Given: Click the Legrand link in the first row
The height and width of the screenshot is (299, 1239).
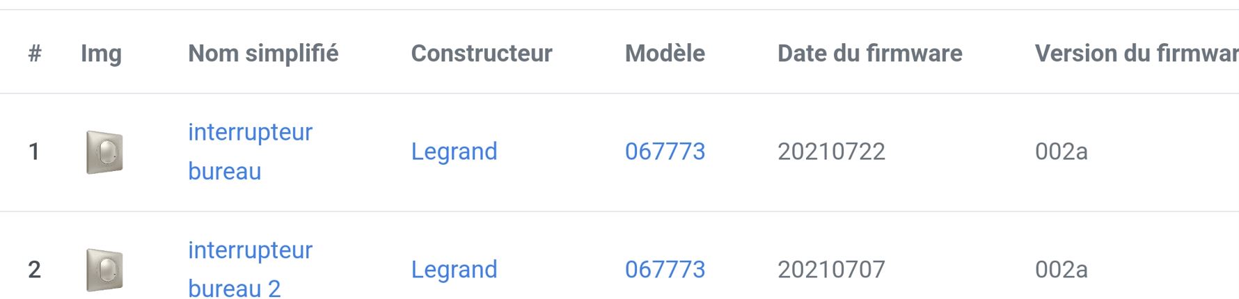Looking at the screenshot, I should [x=454, y=152].
